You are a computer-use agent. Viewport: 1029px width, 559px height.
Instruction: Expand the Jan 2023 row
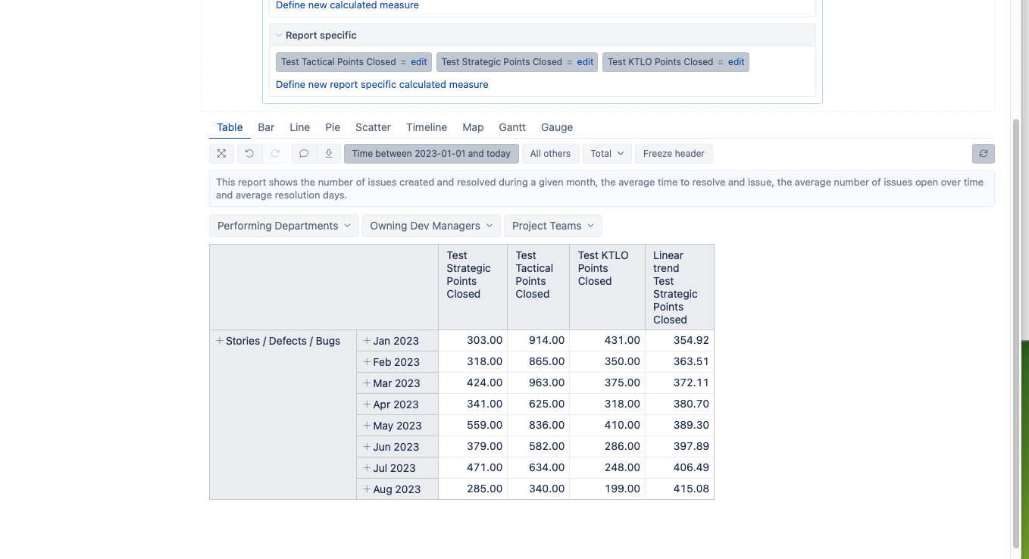pyautogui.click(x=367, y=341)
